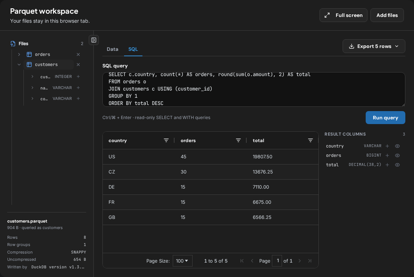Click the "1 to 5 of 5" text
This screenshot has width=414, height=277.
click(x=216, y=261)
